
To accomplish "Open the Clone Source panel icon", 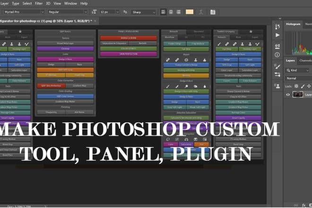I will pos(277,86).
